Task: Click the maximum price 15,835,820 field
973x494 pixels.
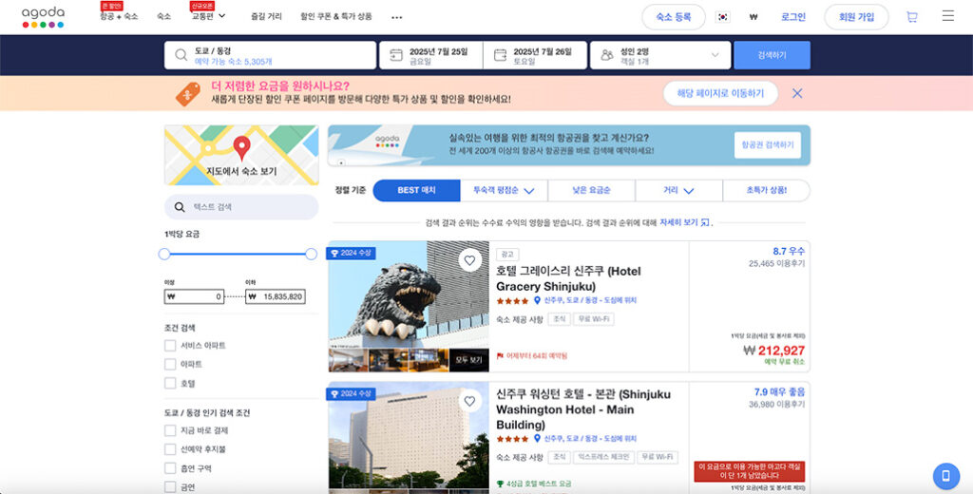Action: coord(276,296)
